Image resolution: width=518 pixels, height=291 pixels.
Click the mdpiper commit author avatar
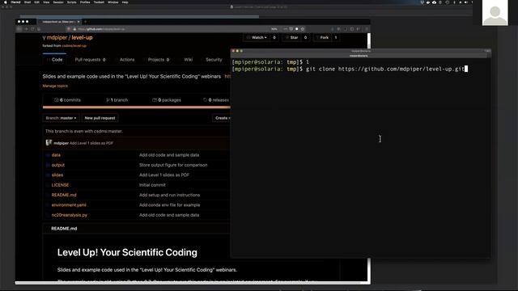click(49, 143)
